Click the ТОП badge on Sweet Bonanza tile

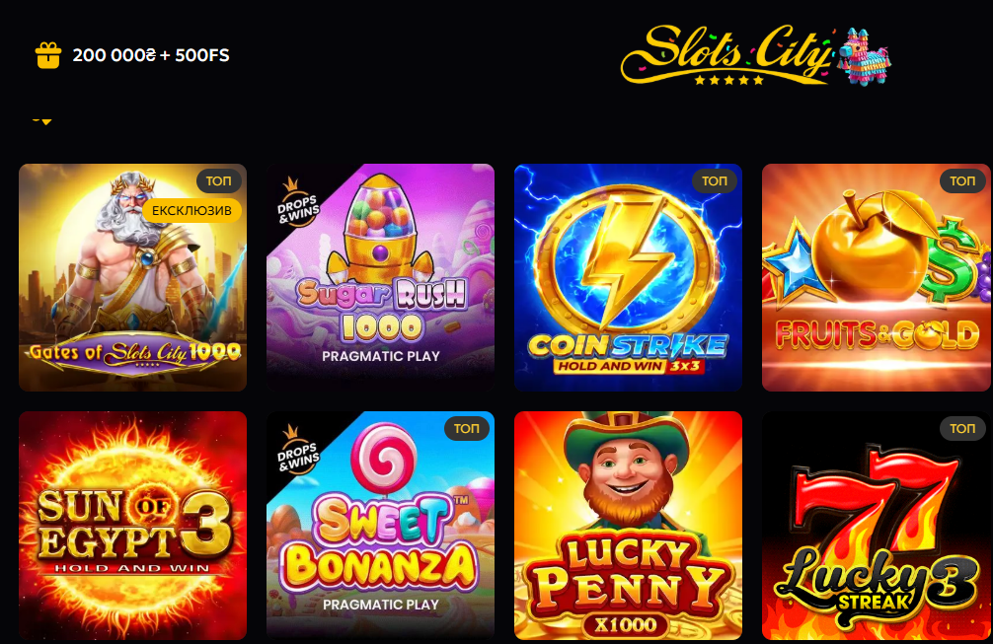click(467, 428)
